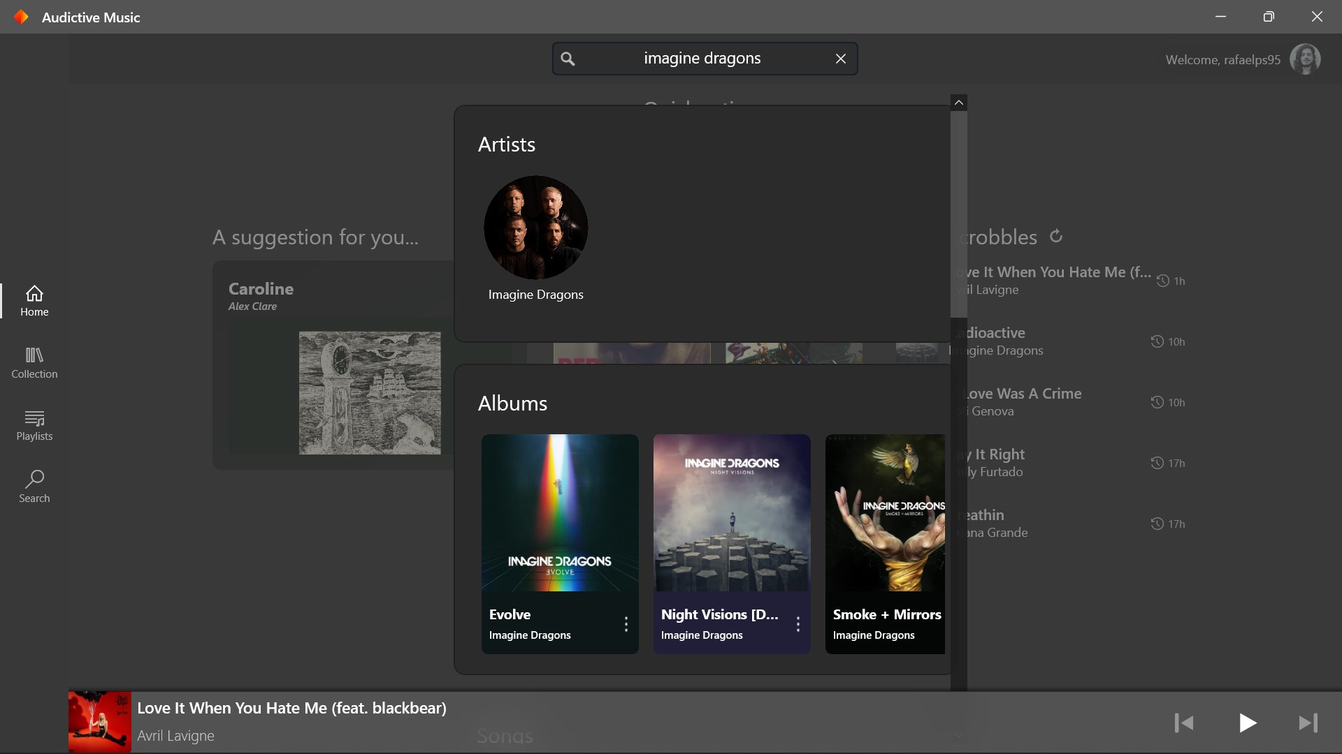Click the now playing album art

100,722
